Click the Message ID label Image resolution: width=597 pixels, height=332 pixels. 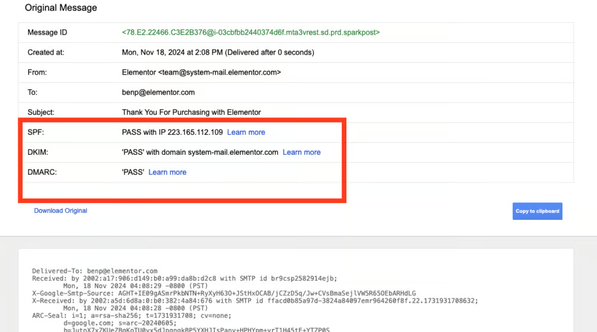(47, 32)
